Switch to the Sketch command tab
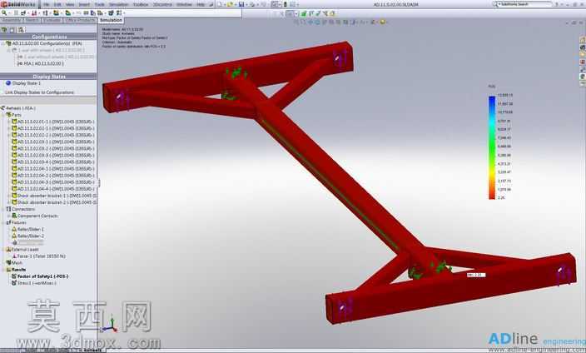Image resolution: width=586 pixels, height=353 pixels. click(32, 20)
